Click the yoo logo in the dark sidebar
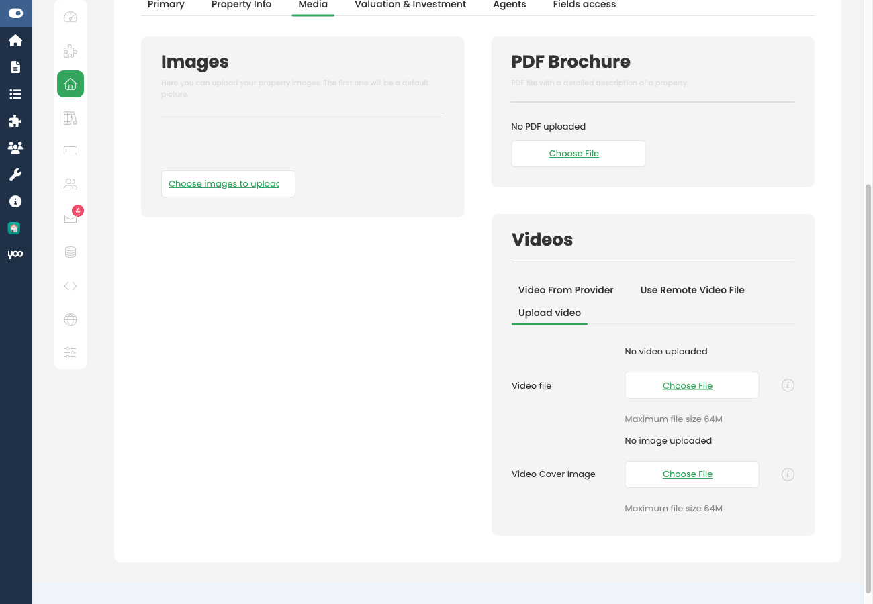Viewport: 873px width, 604px height. [15, 254]
